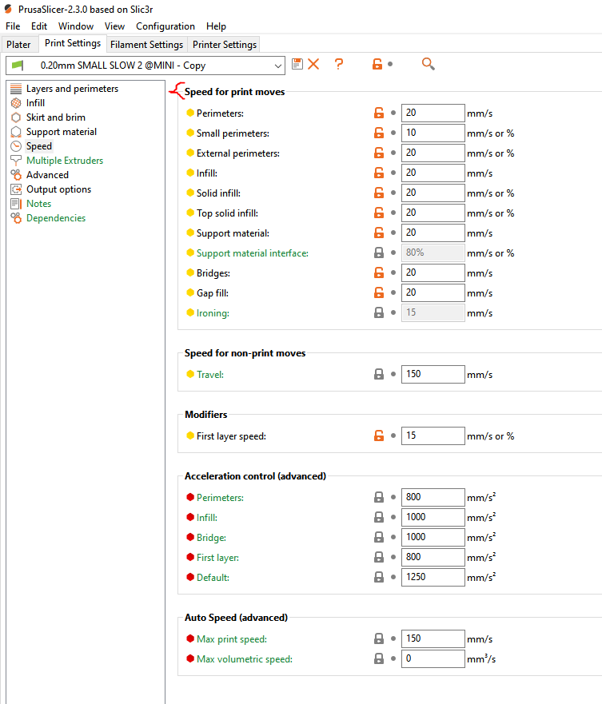Open the Configuration menu
Screen dimensions: 602x704
coord(165,26)
